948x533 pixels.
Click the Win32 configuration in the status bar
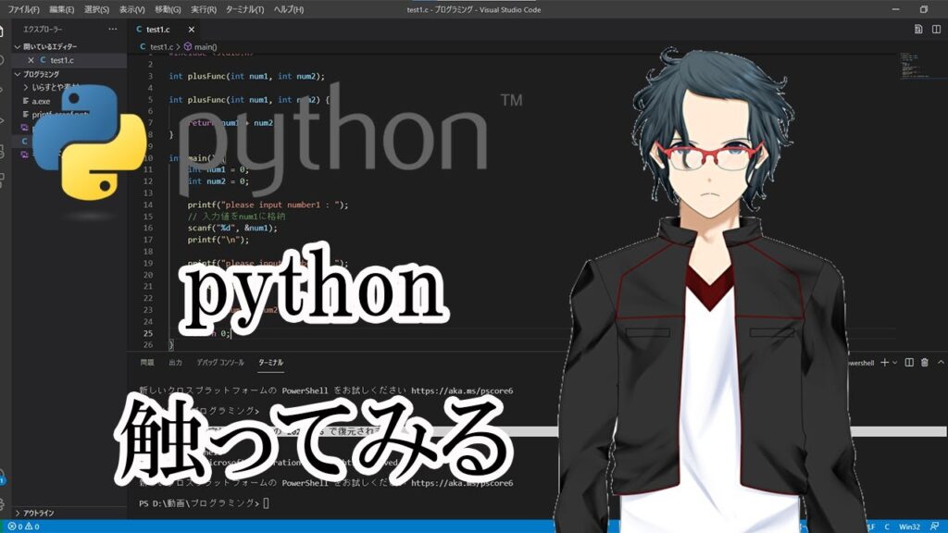point(909,527)
